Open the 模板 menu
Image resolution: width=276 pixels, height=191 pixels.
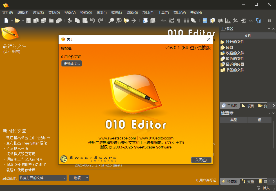tap(117, 12)
